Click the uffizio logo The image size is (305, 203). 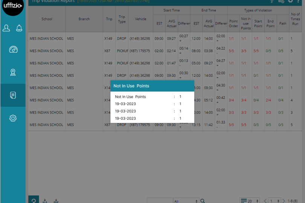pos(13,6)
